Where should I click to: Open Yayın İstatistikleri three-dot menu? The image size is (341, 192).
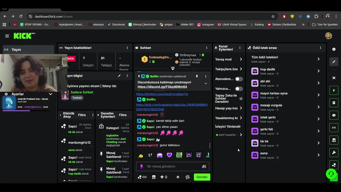127,48
